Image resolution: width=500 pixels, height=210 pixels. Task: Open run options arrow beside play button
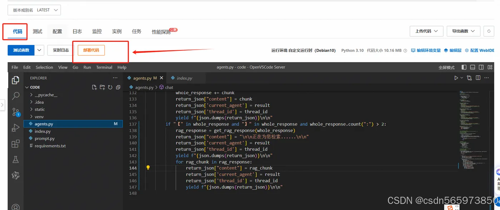pos(462,78)
